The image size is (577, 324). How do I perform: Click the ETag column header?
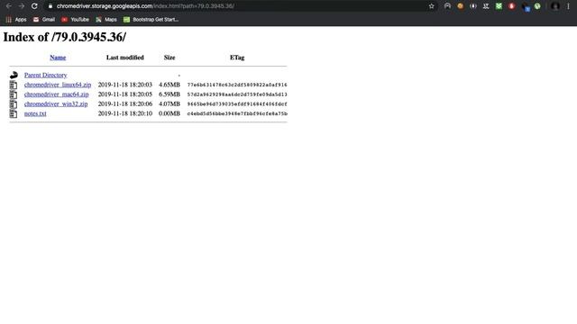pyautogui.click(x=237, y=58)
